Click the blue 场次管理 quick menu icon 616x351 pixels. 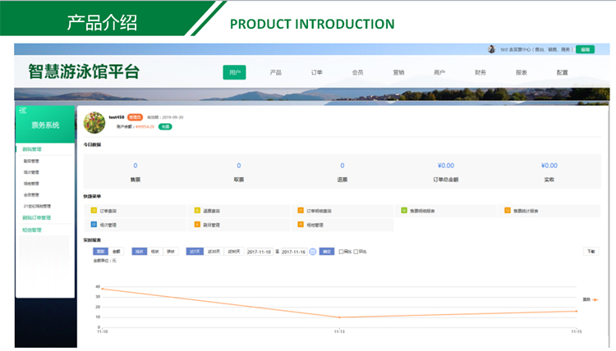click(94, 225)
